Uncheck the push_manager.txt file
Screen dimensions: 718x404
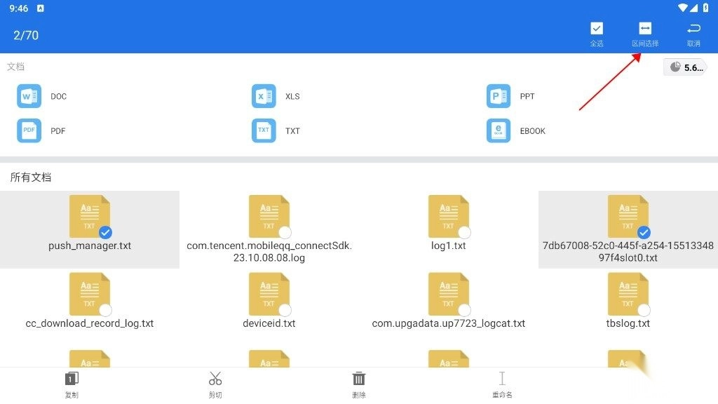tap(105, 232)
